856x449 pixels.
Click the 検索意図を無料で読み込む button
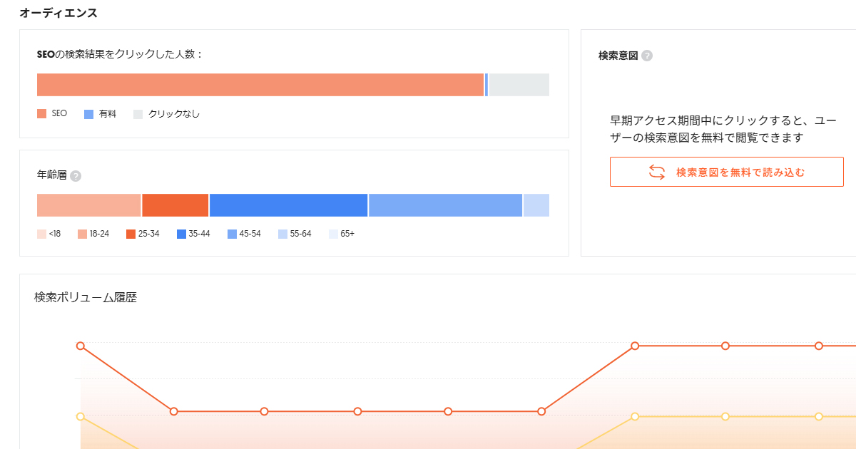[x=726, y=172]
